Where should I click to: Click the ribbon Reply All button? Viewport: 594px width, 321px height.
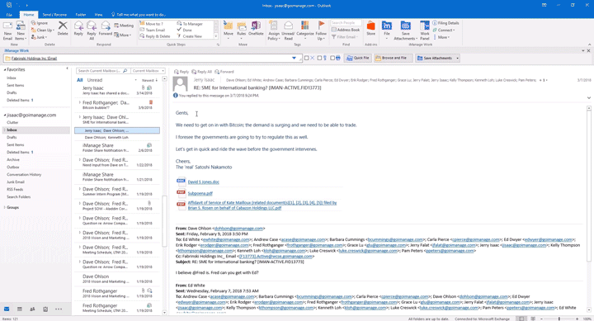point(92,31)
